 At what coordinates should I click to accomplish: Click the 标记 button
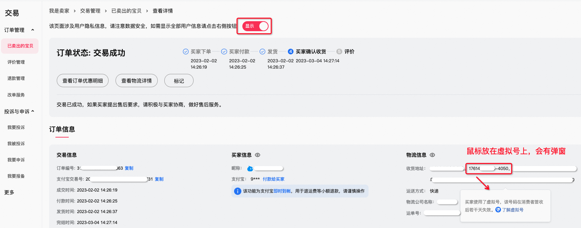click(179, 81)
